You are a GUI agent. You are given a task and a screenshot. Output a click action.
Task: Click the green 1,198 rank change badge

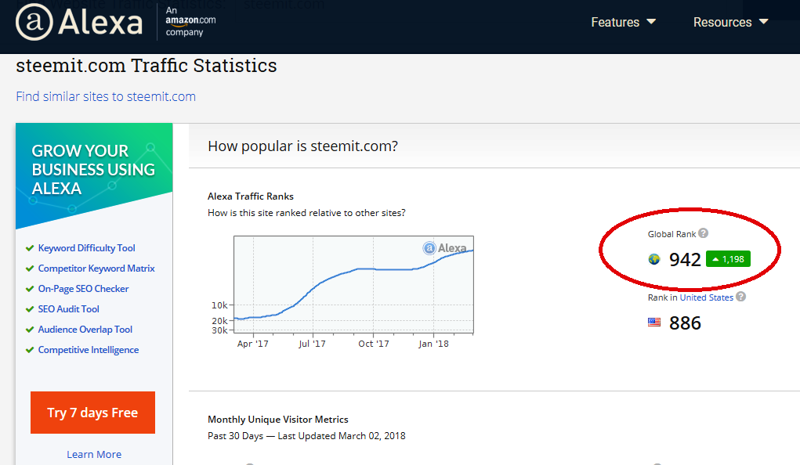[x=728, y=259]
